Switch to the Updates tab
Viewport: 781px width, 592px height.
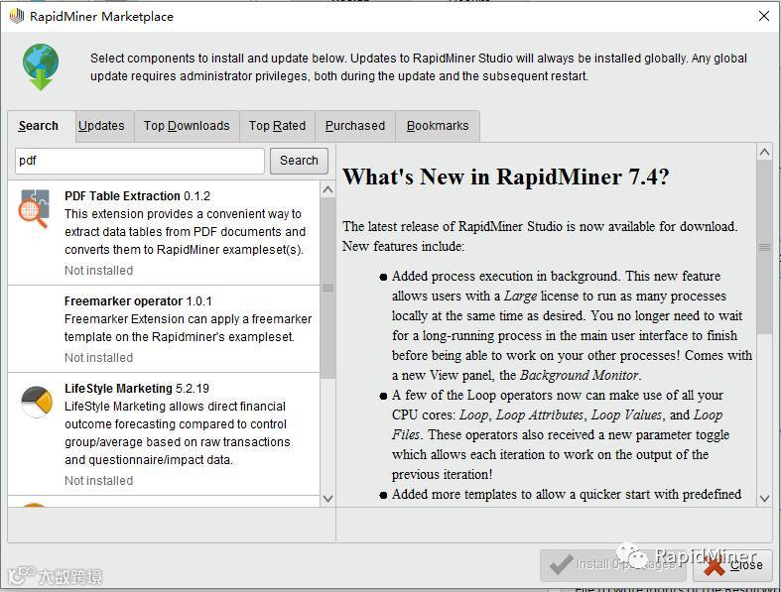point(101,126)
